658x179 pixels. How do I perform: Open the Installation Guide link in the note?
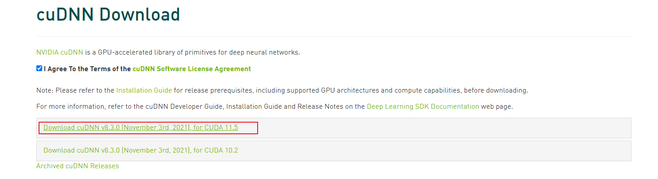144,90
